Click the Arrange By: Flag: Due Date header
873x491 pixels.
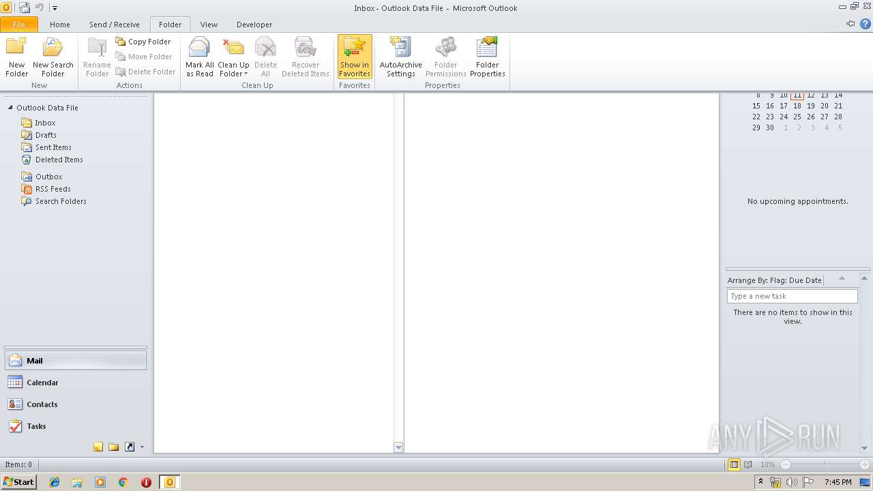point(775,280)
